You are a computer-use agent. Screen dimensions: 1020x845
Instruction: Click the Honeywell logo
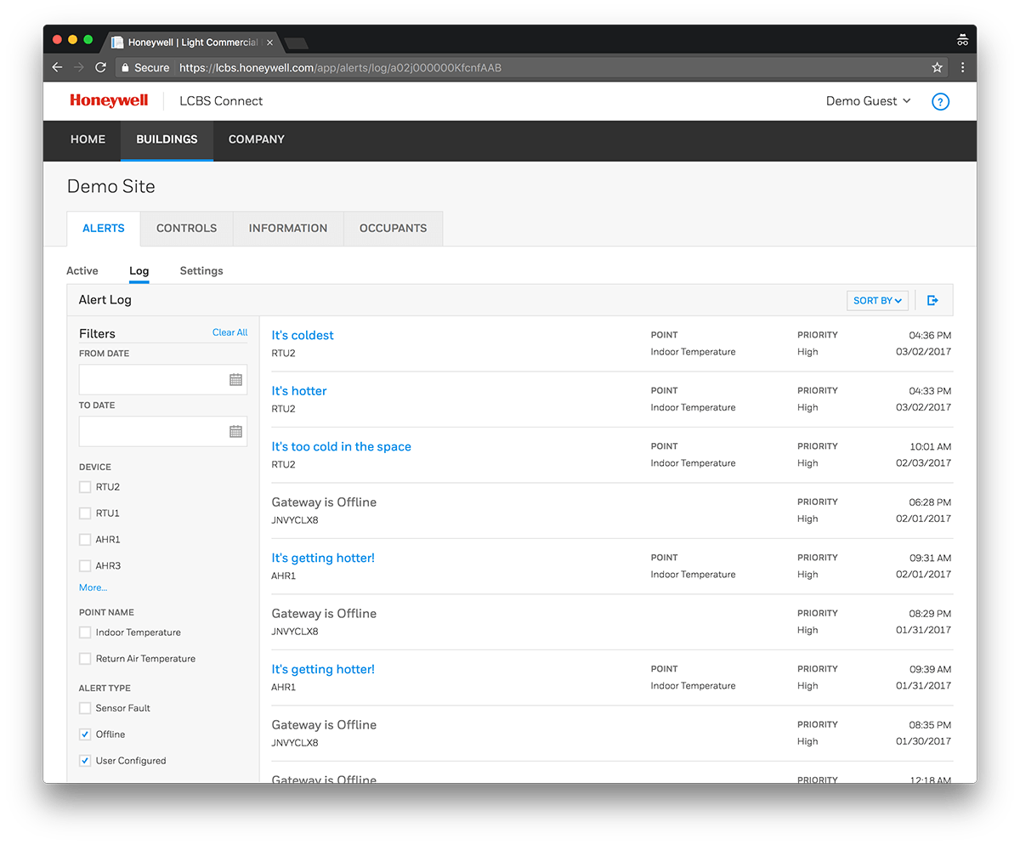[x=109, y=100]
